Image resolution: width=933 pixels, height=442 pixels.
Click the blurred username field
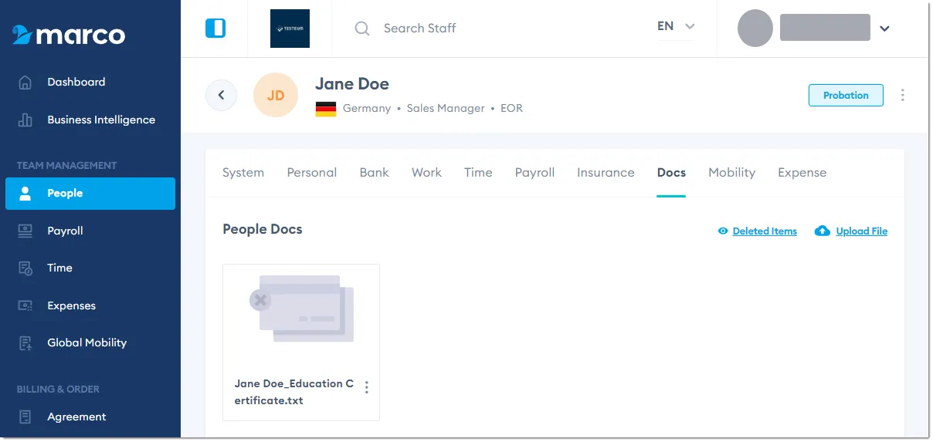click(x=825, y=28)
